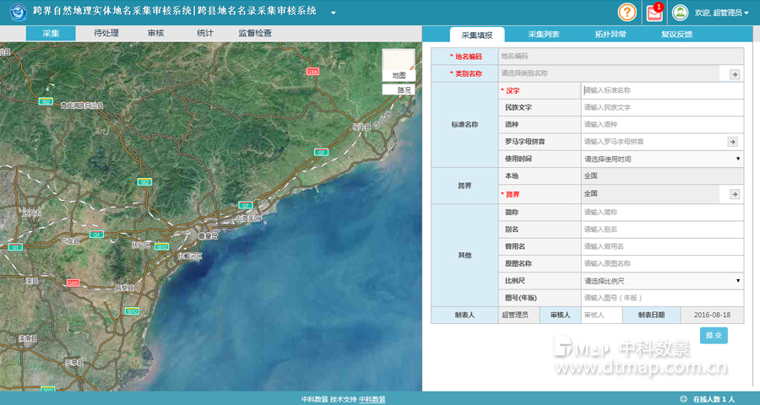
Task: Click the 中科数景 footer link
Action: click(372, 399)
